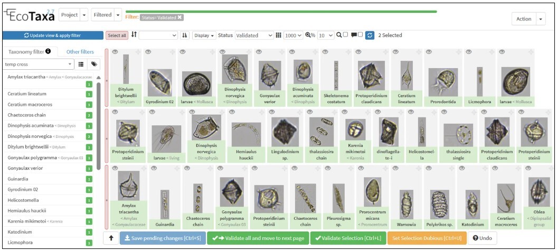Image resolution: width=557 pixels, height=250 pixels.
Task: Click the eye icon on Oblea thumbnail
Action: 528,168
